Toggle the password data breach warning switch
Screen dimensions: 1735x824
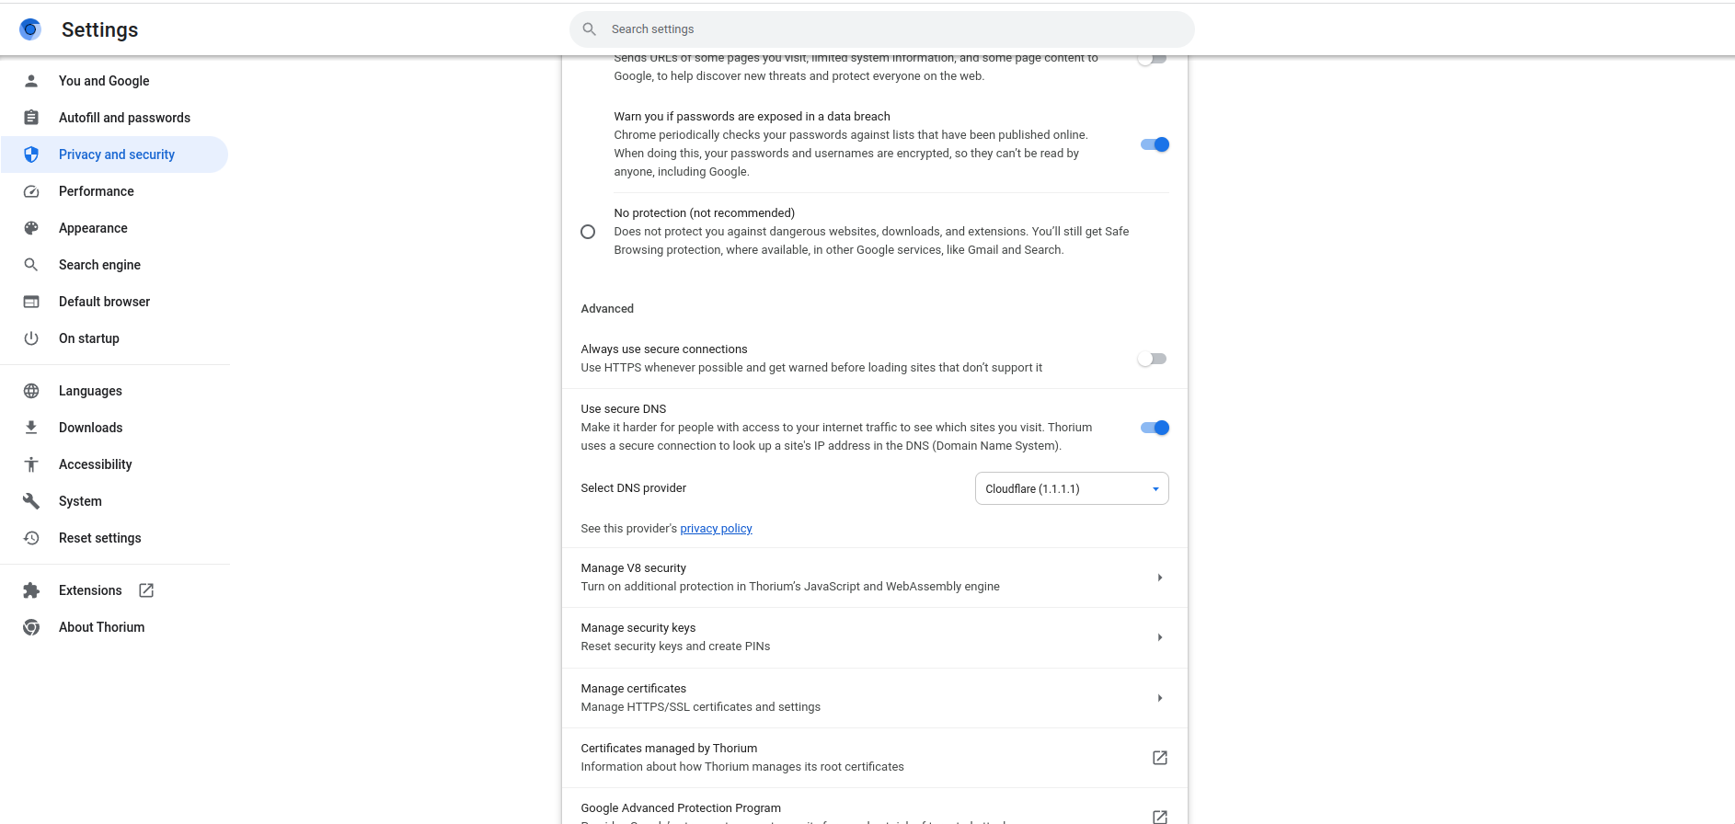pyautogui.click(x=1155, y=144)
